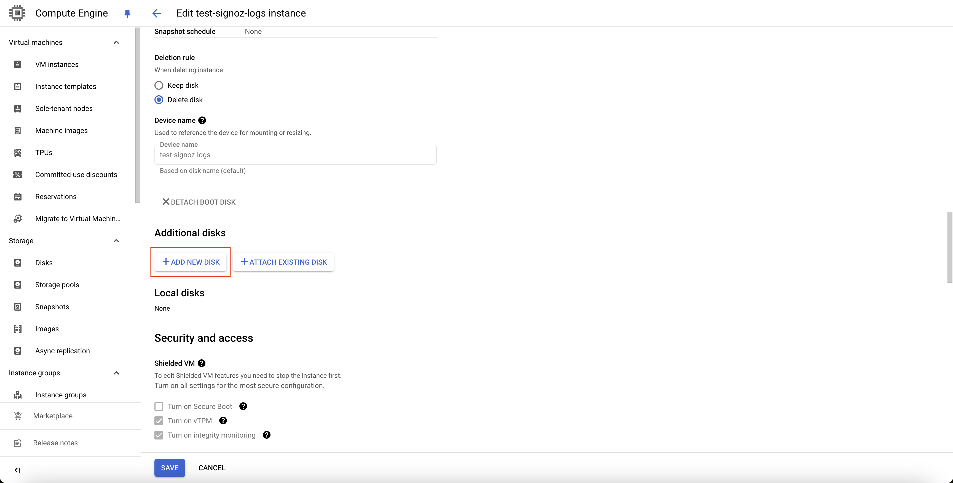953x483 pixels.
Task: Open Marketplace link in sidebar
Action: 53,416
